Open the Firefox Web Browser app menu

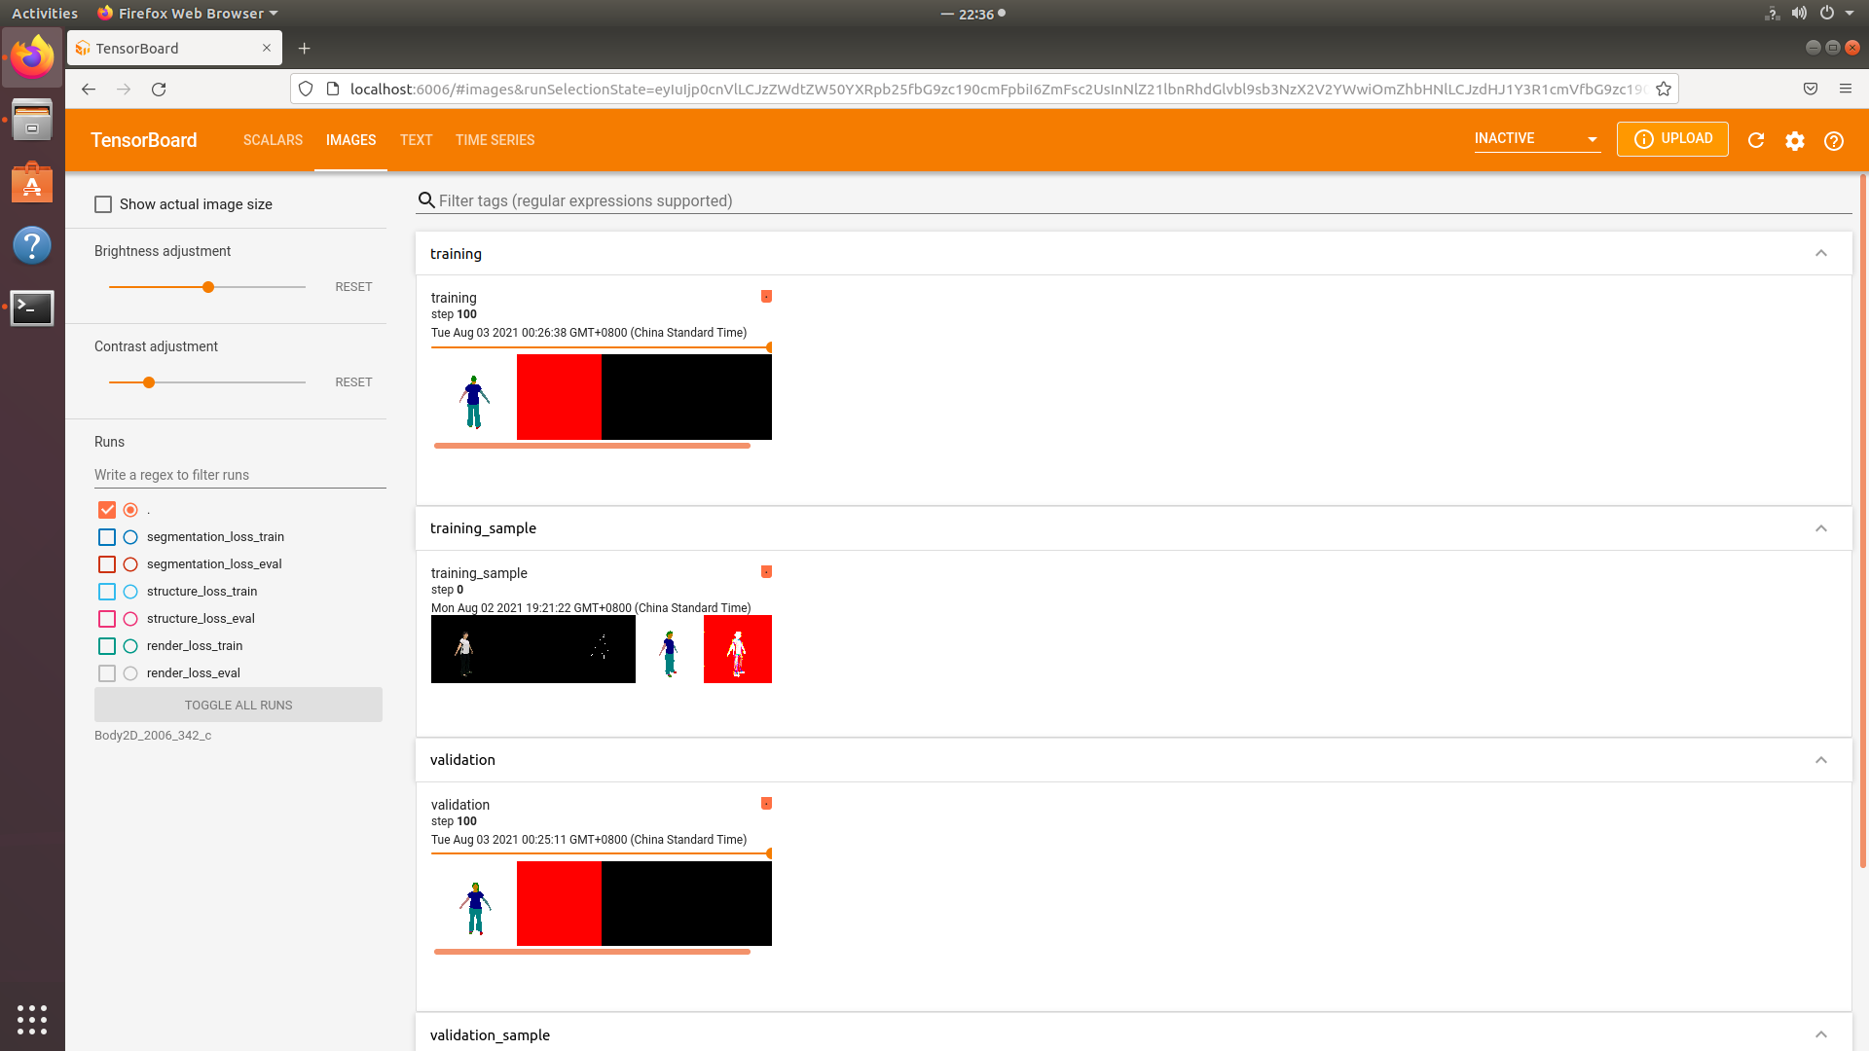[x=188, y=14]
